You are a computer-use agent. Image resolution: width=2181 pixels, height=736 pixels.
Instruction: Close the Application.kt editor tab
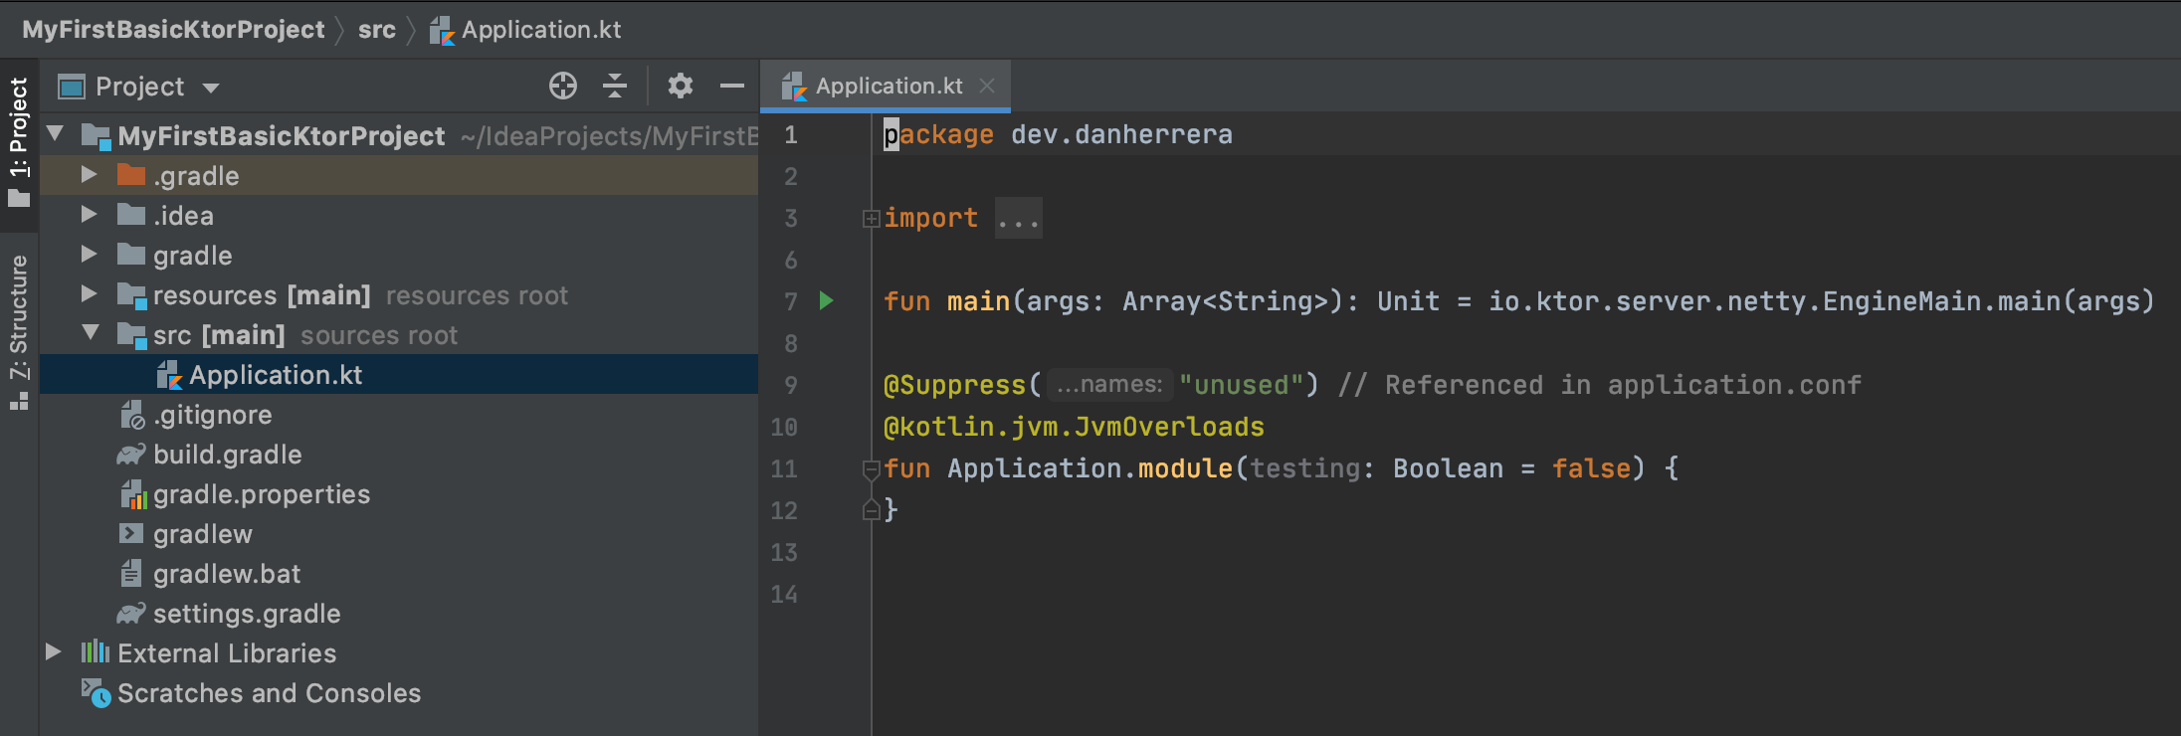(x=987, y=86)
